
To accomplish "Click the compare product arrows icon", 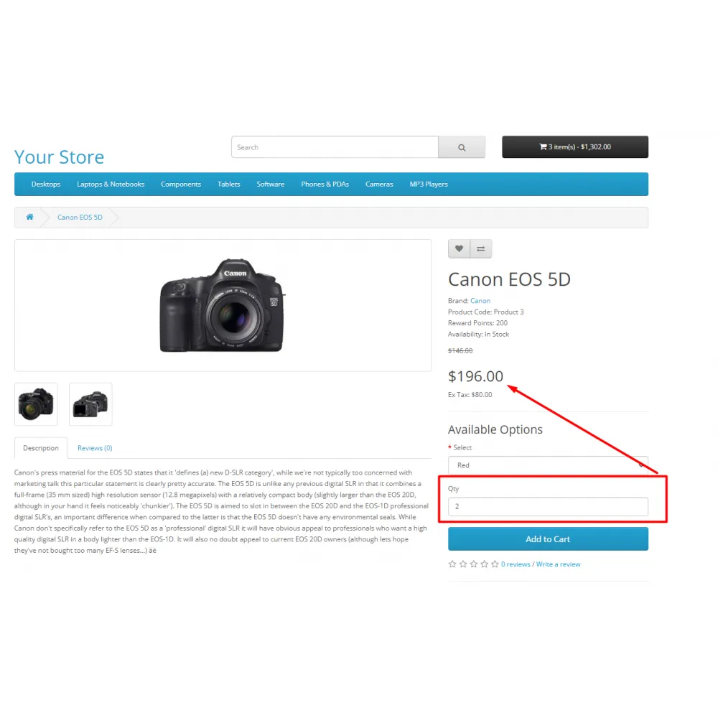I will coord(481,248).
